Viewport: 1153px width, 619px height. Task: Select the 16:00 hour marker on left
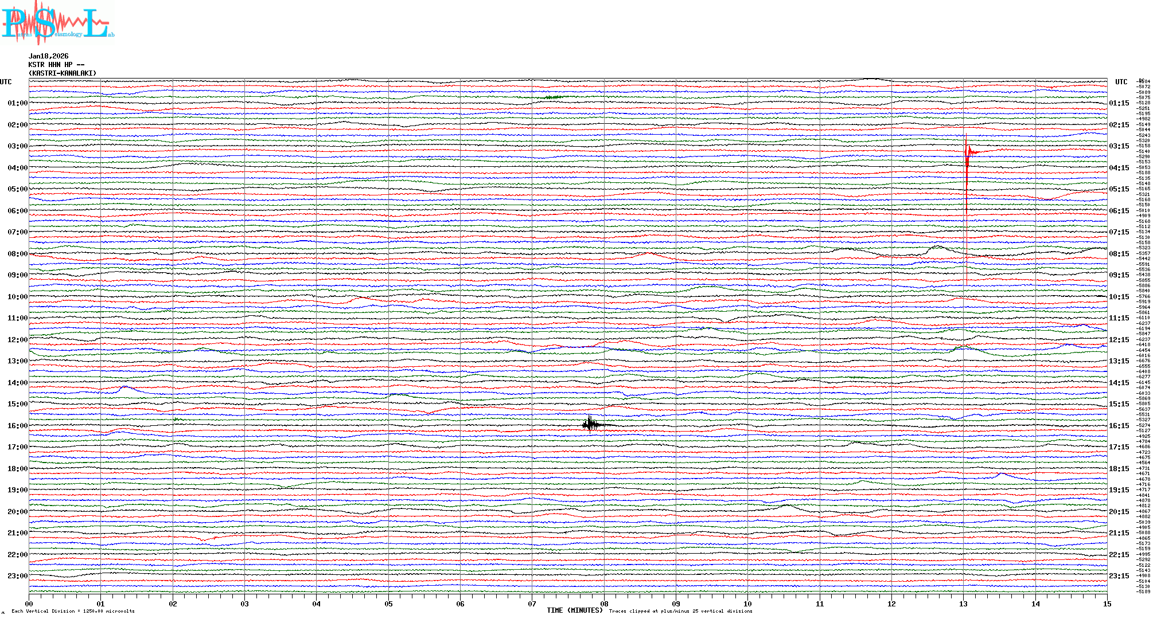pos(17,426)
